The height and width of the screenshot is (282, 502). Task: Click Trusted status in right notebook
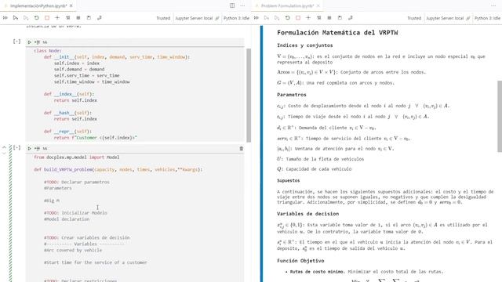[414, 18]
